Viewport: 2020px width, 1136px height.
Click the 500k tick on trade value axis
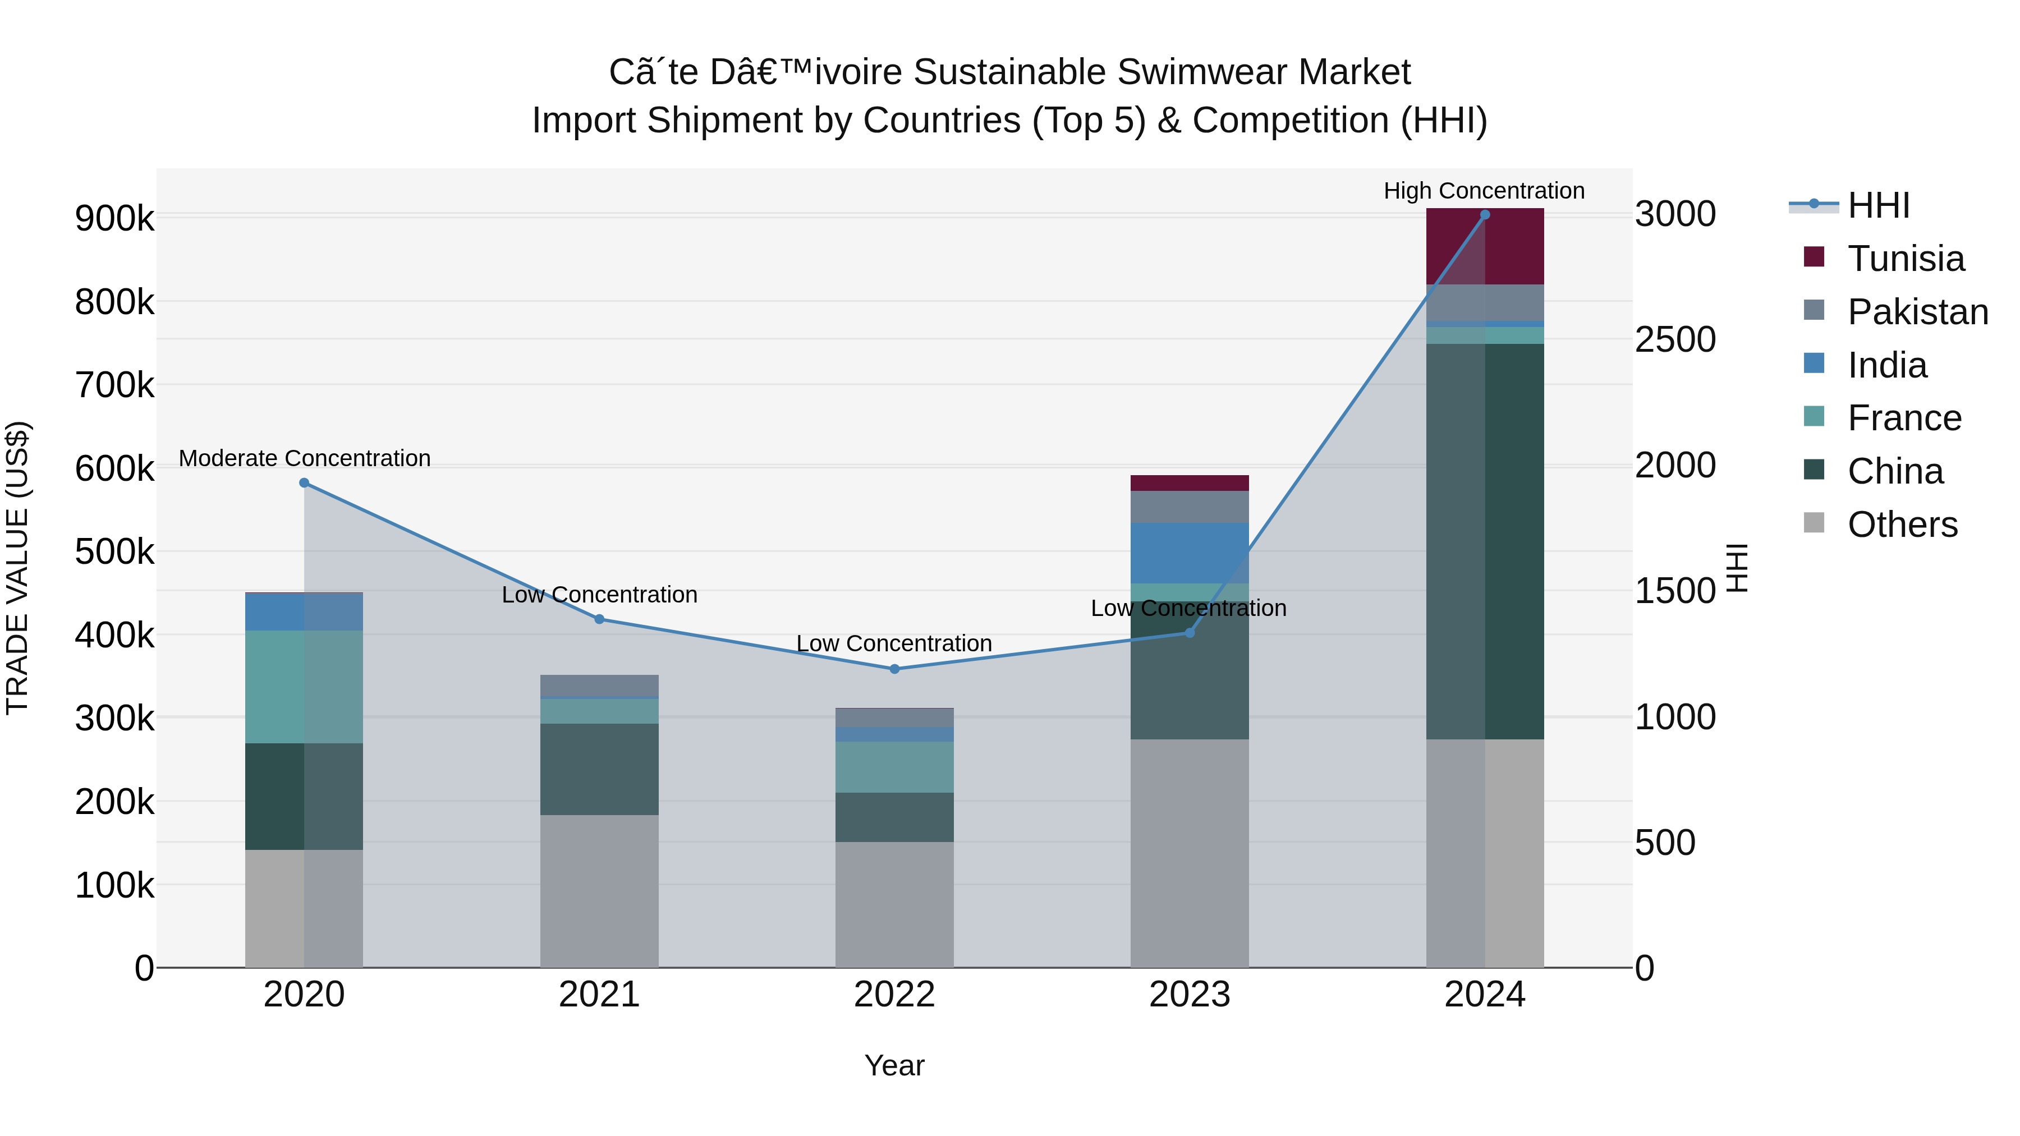(x=114, y=552)
